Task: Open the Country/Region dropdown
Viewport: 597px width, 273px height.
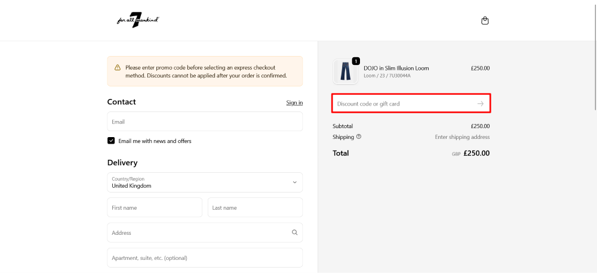Action: pos(205,182)
